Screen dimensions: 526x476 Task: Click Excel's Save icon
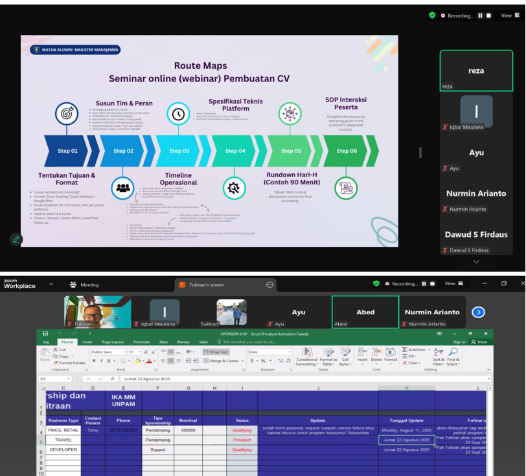tap(45, 334)
